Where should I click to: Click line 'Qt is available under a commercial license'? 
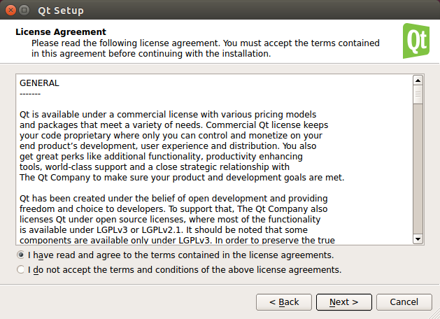[168, 115]
